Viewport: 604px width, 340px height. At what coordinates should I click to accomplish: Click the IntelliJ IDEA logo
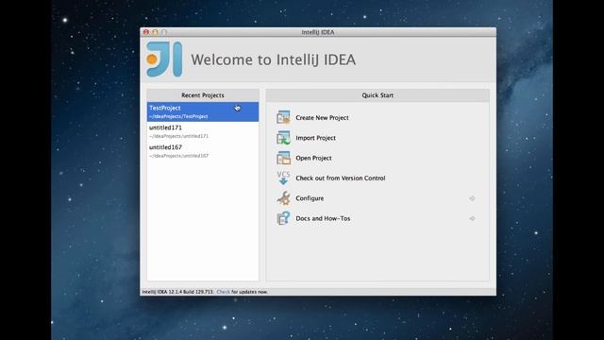point(164,59)
